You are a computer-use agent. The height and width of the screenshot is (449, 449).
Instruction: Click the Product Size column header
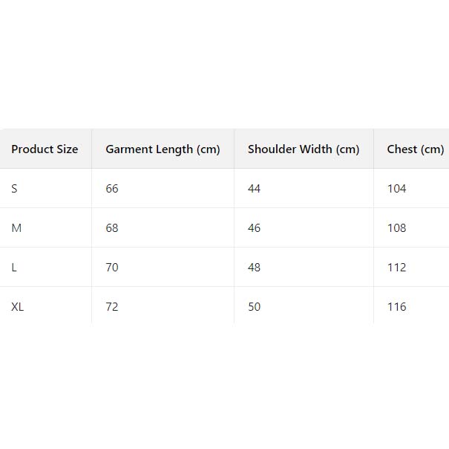tap(45, 149)
